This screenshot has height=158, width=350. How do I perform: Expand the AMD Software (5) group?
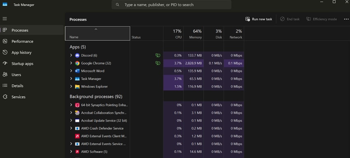click(71, 151)
